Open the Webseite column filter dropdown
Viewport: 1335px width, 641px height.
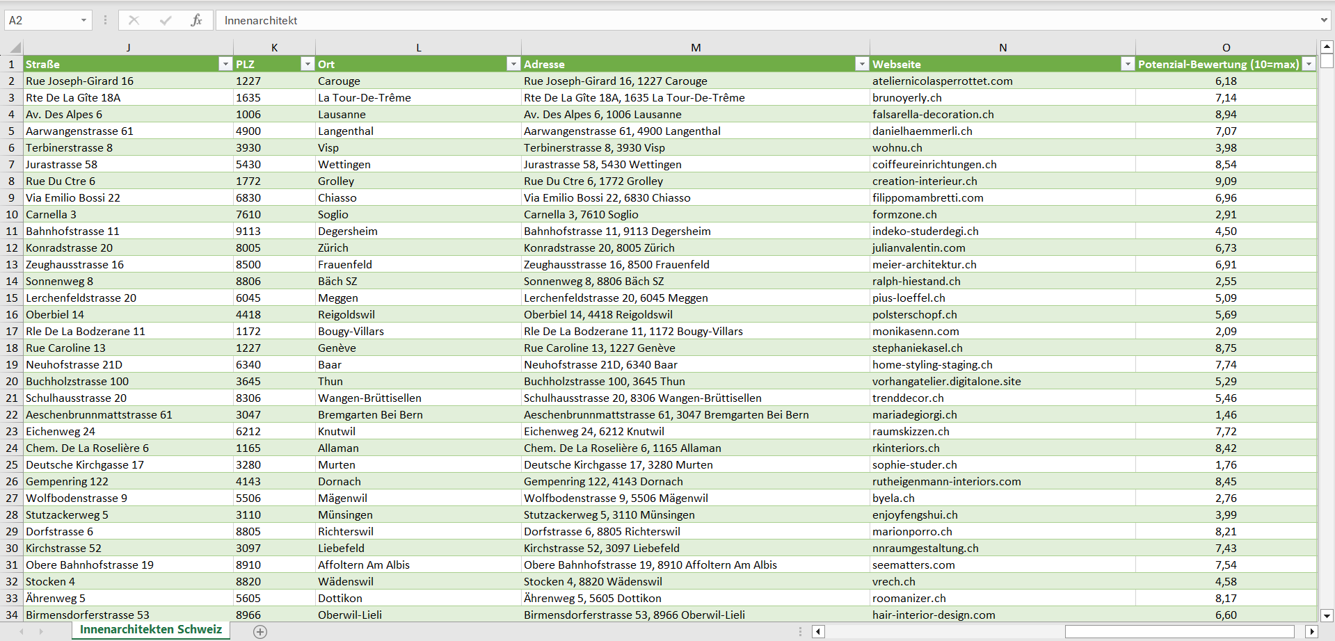1128,64
